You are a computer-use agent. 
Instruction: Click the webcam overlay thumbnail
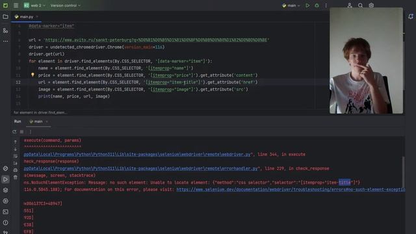point(366,60)
